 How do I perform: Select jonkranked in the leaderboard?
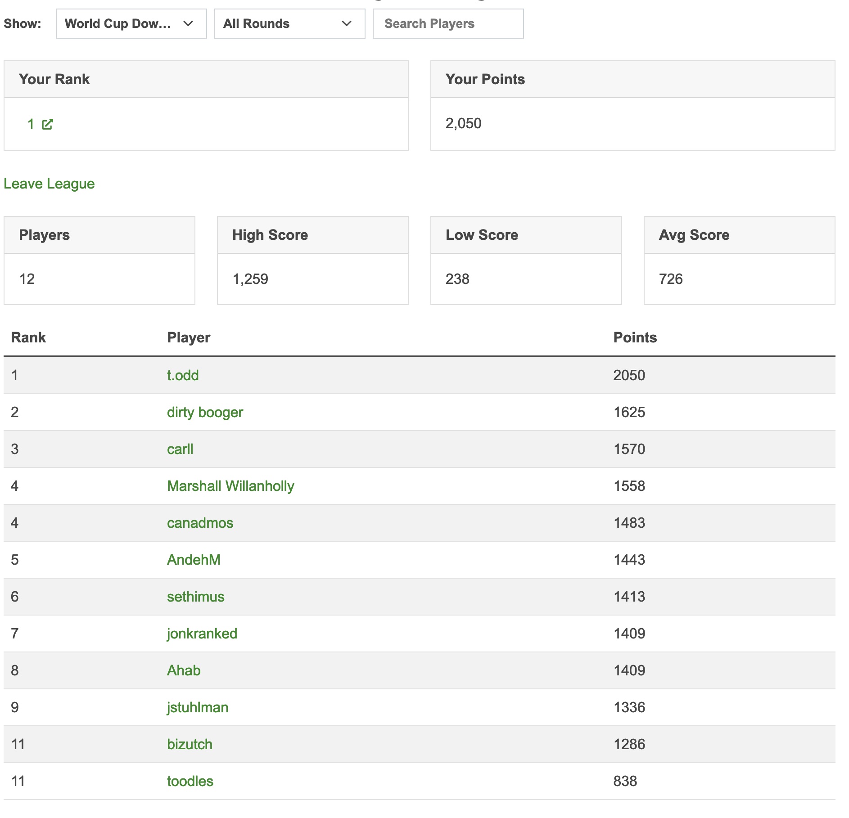(202, 634)
